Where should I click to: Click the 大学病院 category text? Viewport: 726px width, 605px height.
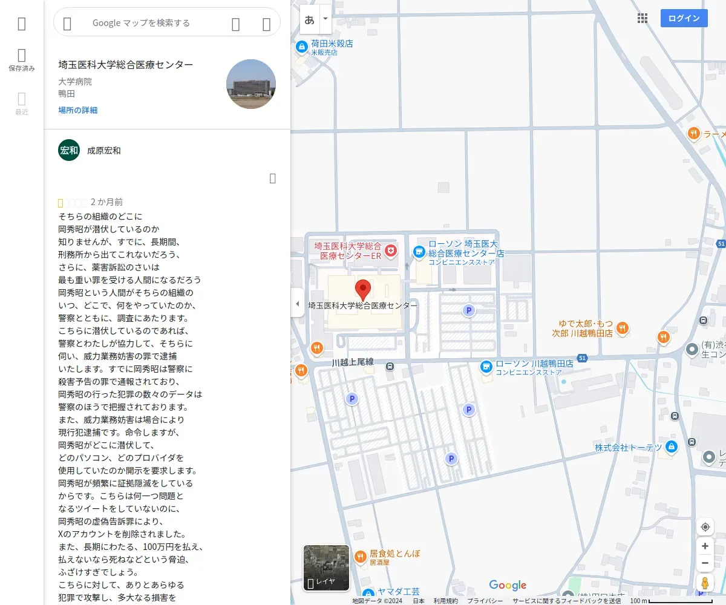[x=75, y=81]
